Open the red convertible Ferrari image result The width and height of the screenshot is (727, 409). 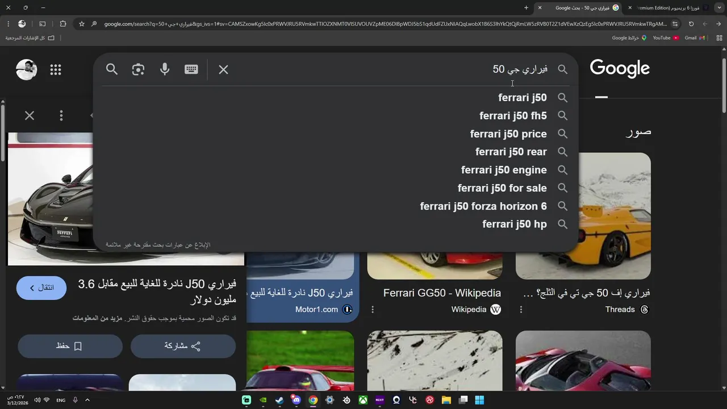click(583, 361)
